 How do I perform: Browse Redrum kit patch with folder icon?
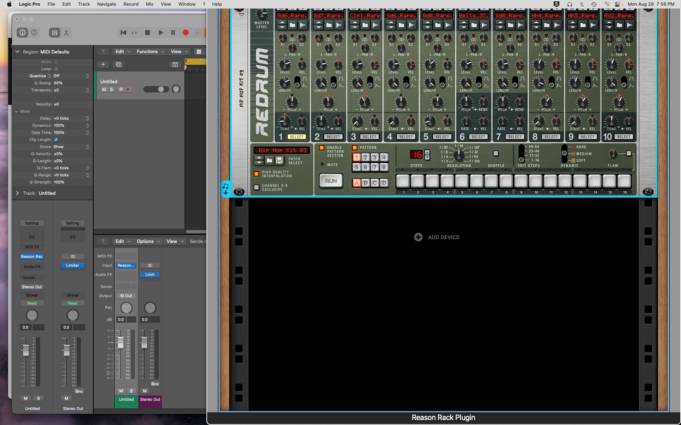point(269,160)
